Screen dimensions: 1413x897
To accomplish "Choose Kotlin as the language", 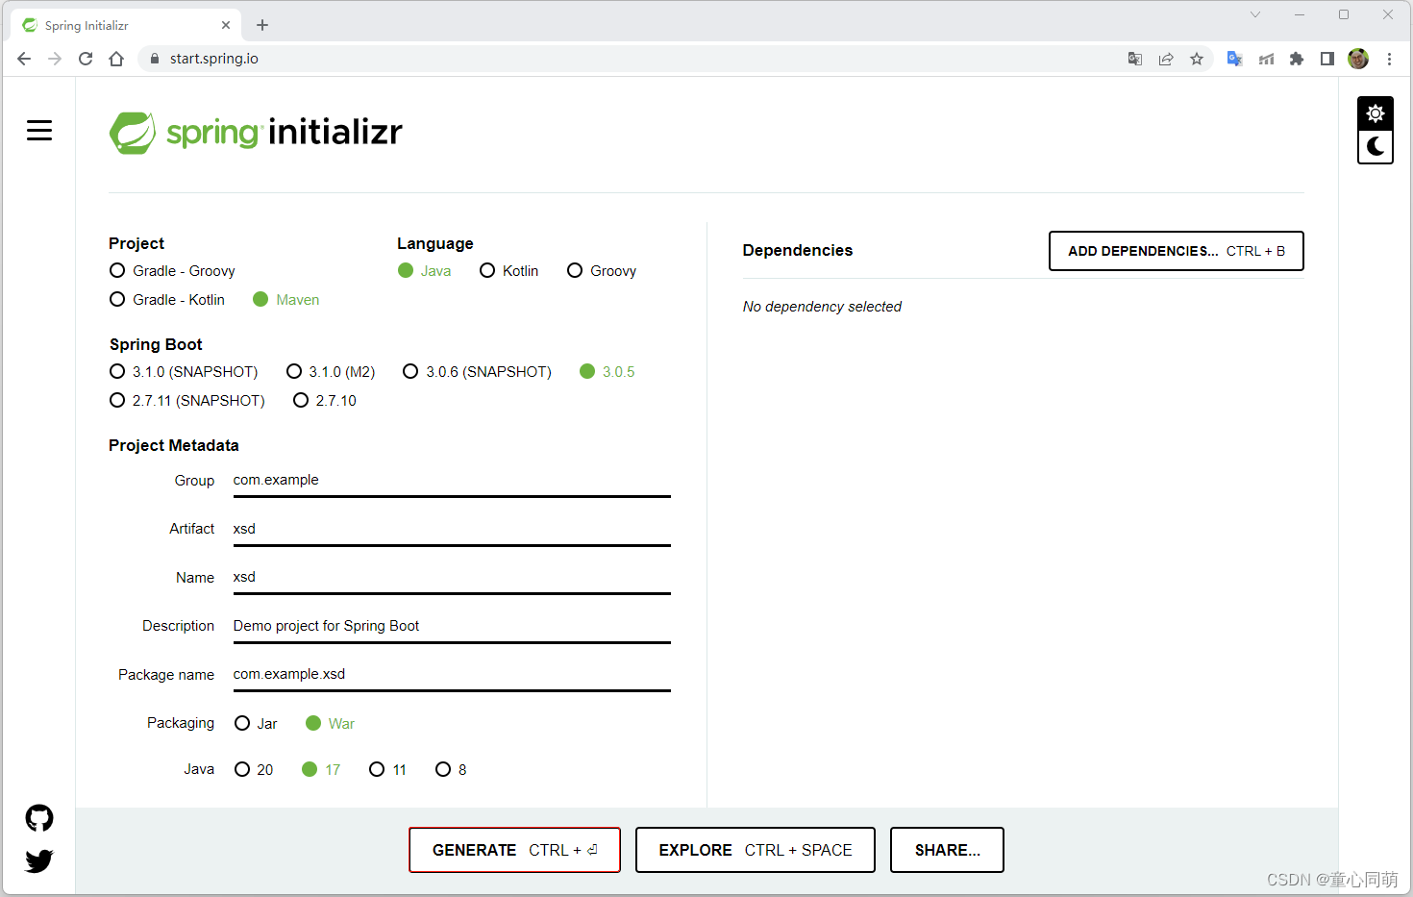I will [x=508, y=271].
